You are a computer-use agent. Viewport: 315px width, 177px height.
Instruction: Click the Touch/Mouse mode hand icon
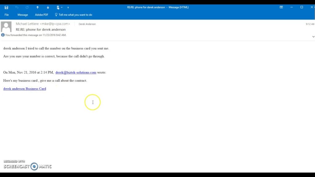(x=58, y=7)
